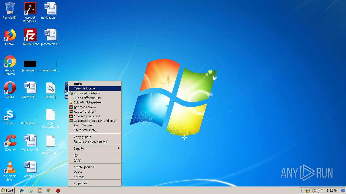346x194 pixels.
Task: Launch Windows Media Player from taskbar
Action: pyautogui.click(x=40, y=190)
